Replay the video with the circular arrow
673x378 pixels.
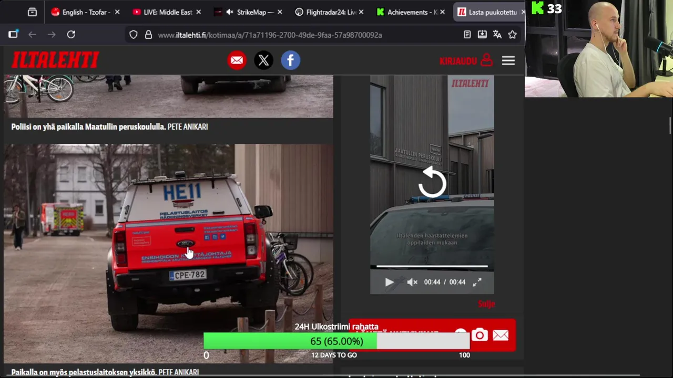[x=432, y=182]
